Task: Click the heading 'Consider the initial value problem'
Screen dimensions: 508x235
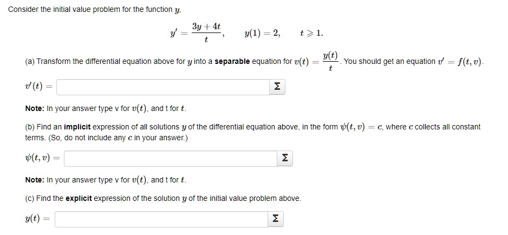Action: pos(95,10)
